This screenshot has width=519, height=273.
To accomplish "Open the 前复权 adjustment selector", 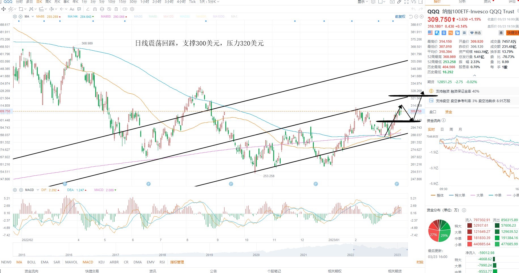I will tap(400, 17).
